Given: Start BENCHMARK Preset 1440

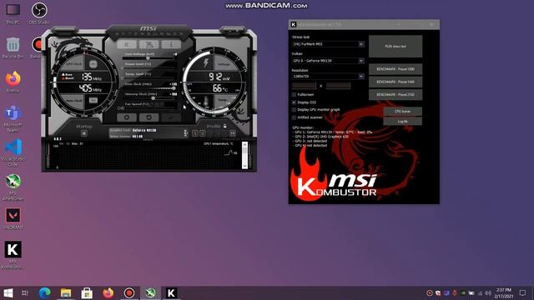Looking at the screenshot, I should coord(395,82).
